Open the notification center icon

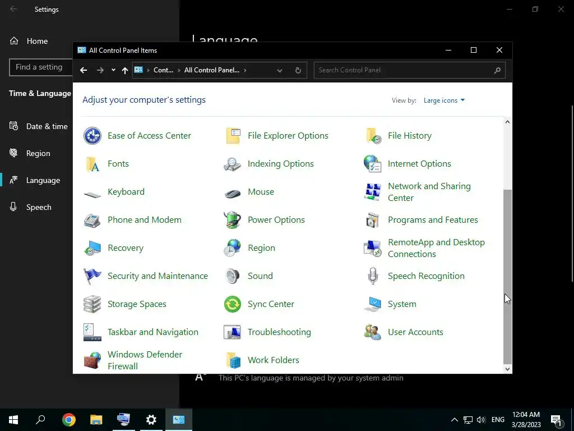pos(556,420)
